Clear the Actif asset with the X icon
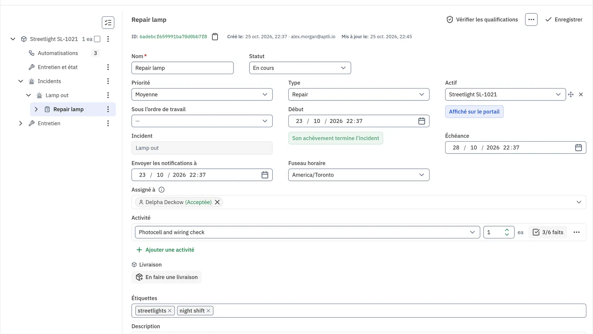This screenshot has width=593, height=334. [581, 95]
